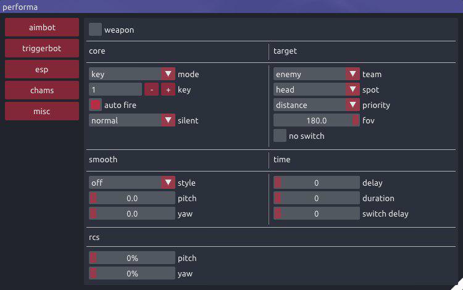
Task: Click the switch delay slider
Action: [x=317, y=213]
